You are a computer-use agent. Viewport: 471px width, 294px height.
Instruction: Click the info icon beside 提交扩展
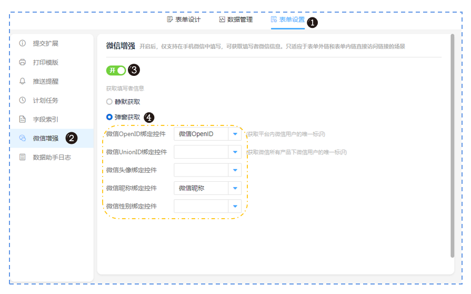(x=22, y=43)
